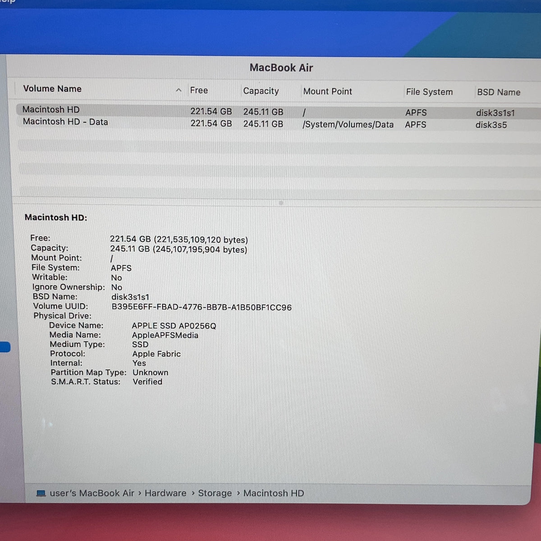Viewport: 541px width, 541px height.
Task: Click the Partition Map Type value Unknown
Action: click(151, 372)
